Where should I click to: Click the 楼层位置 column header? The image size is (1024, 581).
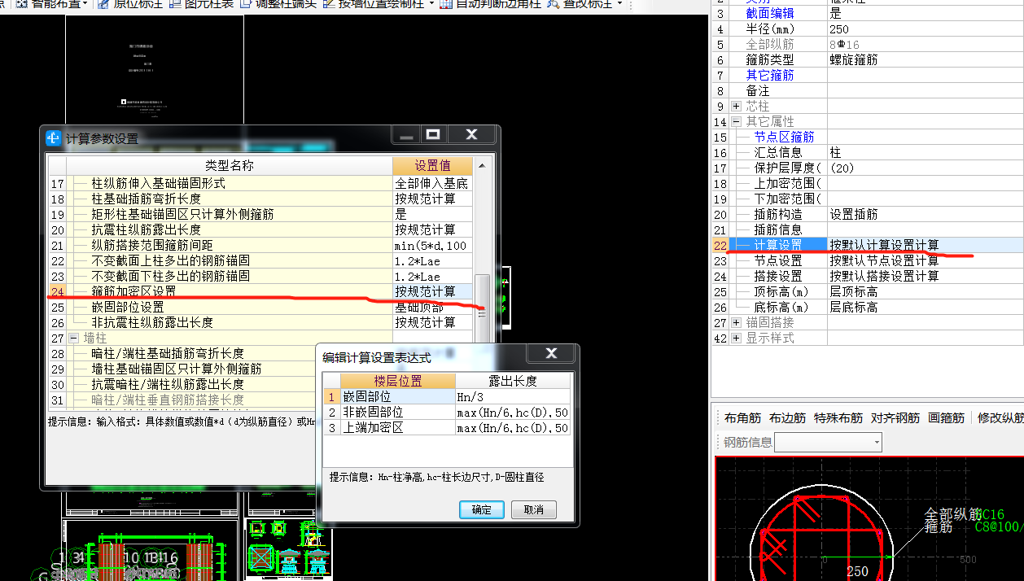coord(397,381)
